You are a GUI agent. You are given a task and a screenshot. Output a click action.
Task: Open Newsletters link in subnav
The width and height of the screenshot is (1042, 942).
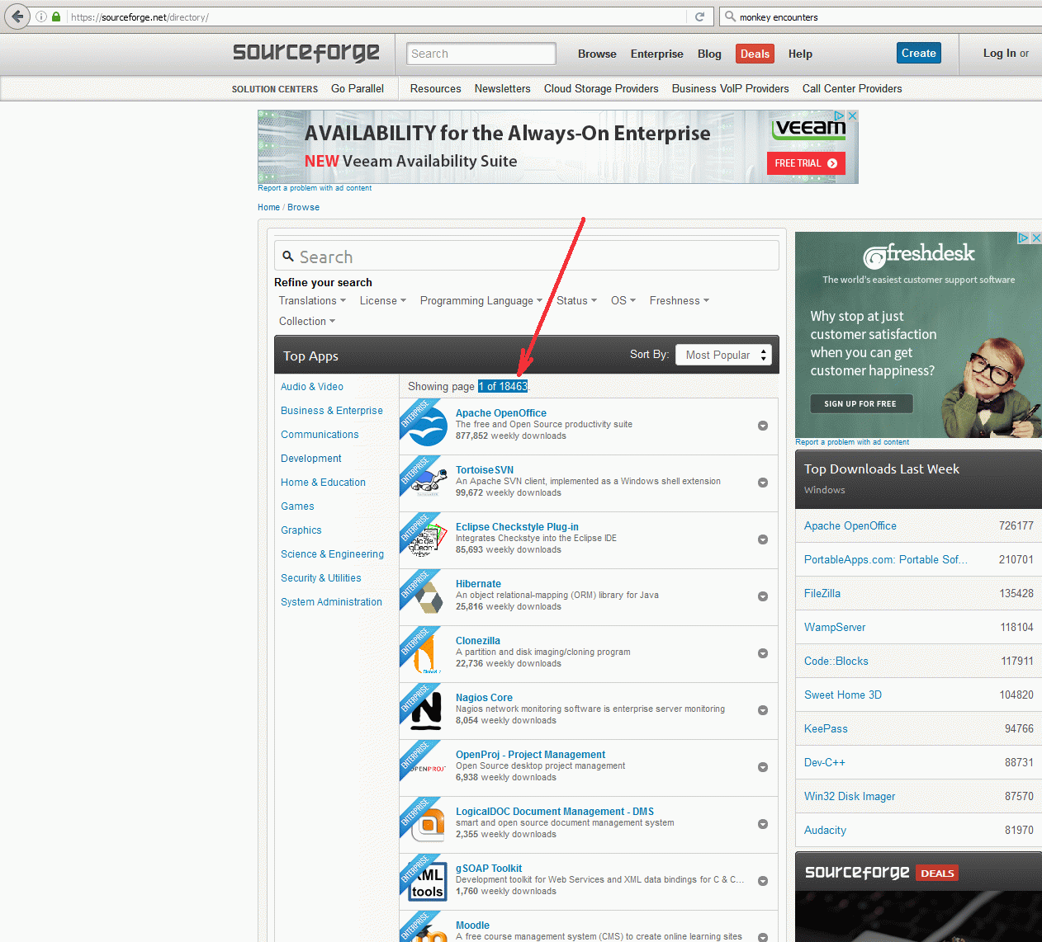coord(502,88)
